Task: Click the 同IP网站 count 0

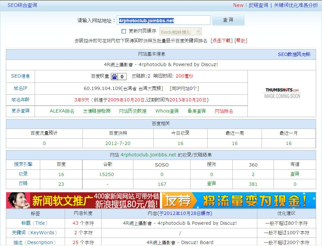Action: (191, 89)
